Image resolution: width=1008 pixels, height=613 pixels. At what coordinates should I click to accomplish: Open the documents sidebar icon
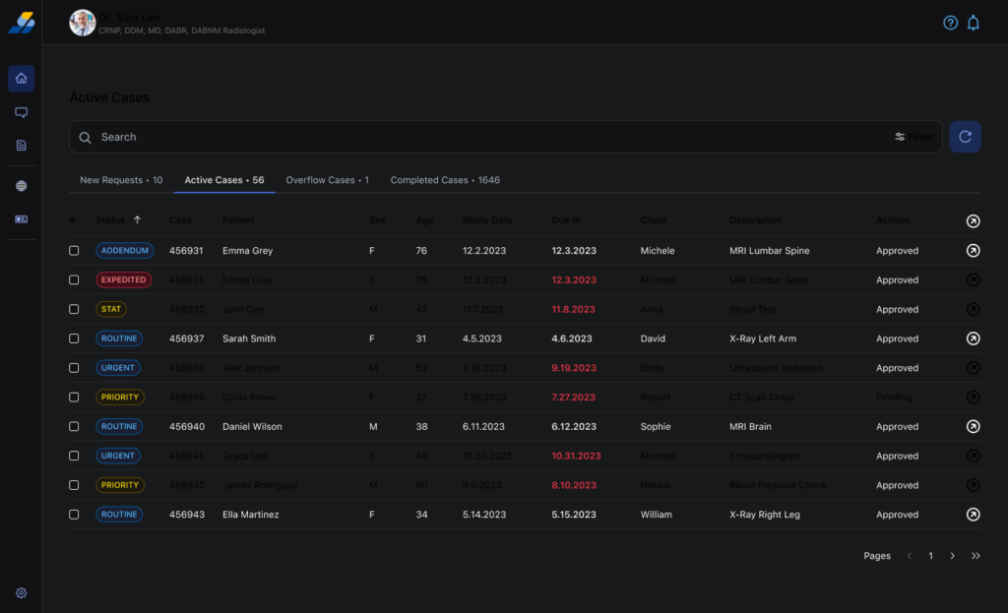point(21,146)
